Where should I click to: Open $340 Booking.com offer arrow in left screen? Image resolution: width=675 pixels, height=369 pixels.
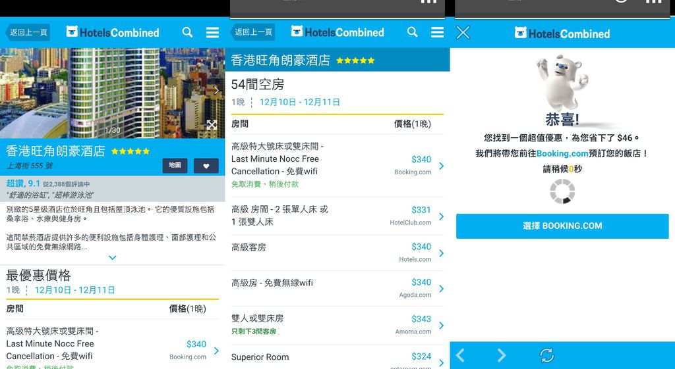pyautogui.click(x=216, y=351)
